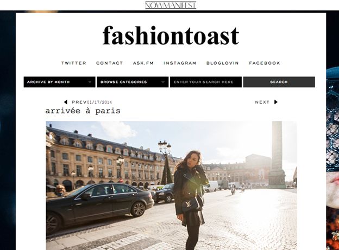Click the previous post left arrow icon

point(66,102)
